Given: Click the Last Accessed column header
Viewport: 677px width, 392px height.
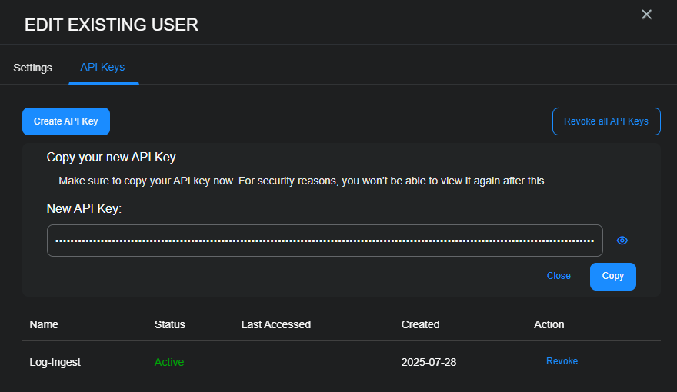Looking at the screenshot, I should (x=276, y=324).
